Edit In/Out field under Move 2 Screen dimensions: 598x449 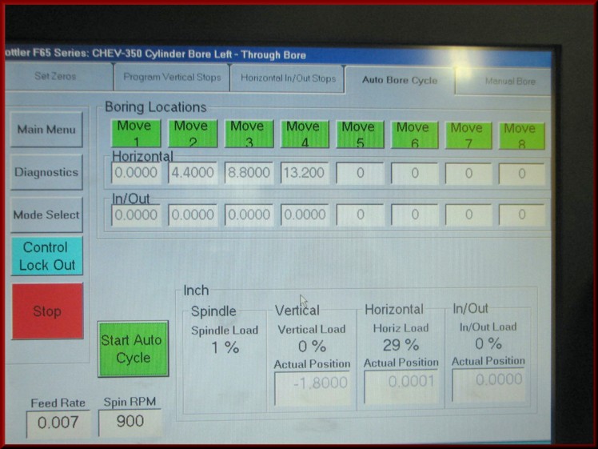click(193, 214)
